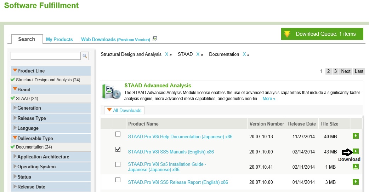Click the 40 MB file size
The image size is (369, 192).
330,136
